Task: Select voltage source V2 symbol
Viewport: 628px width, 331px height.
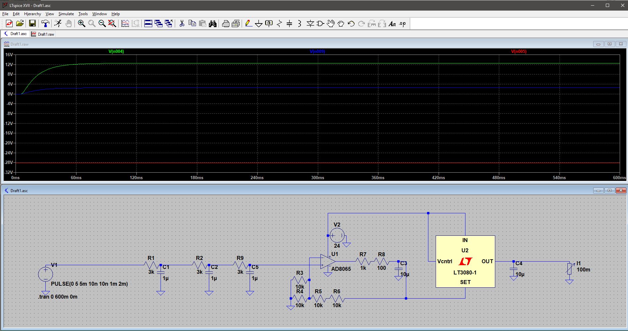Action: [x=337, y=235]
